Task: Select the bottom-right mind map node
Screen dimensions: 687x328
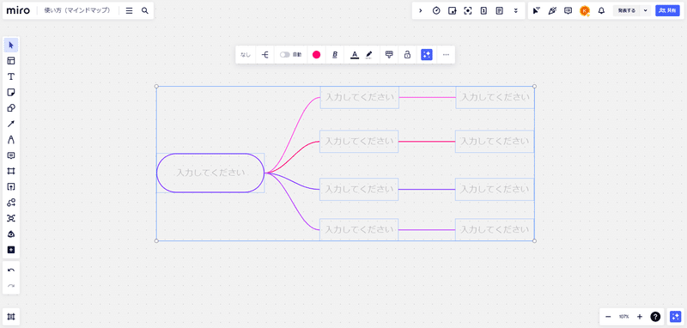Action: (495, 229)
